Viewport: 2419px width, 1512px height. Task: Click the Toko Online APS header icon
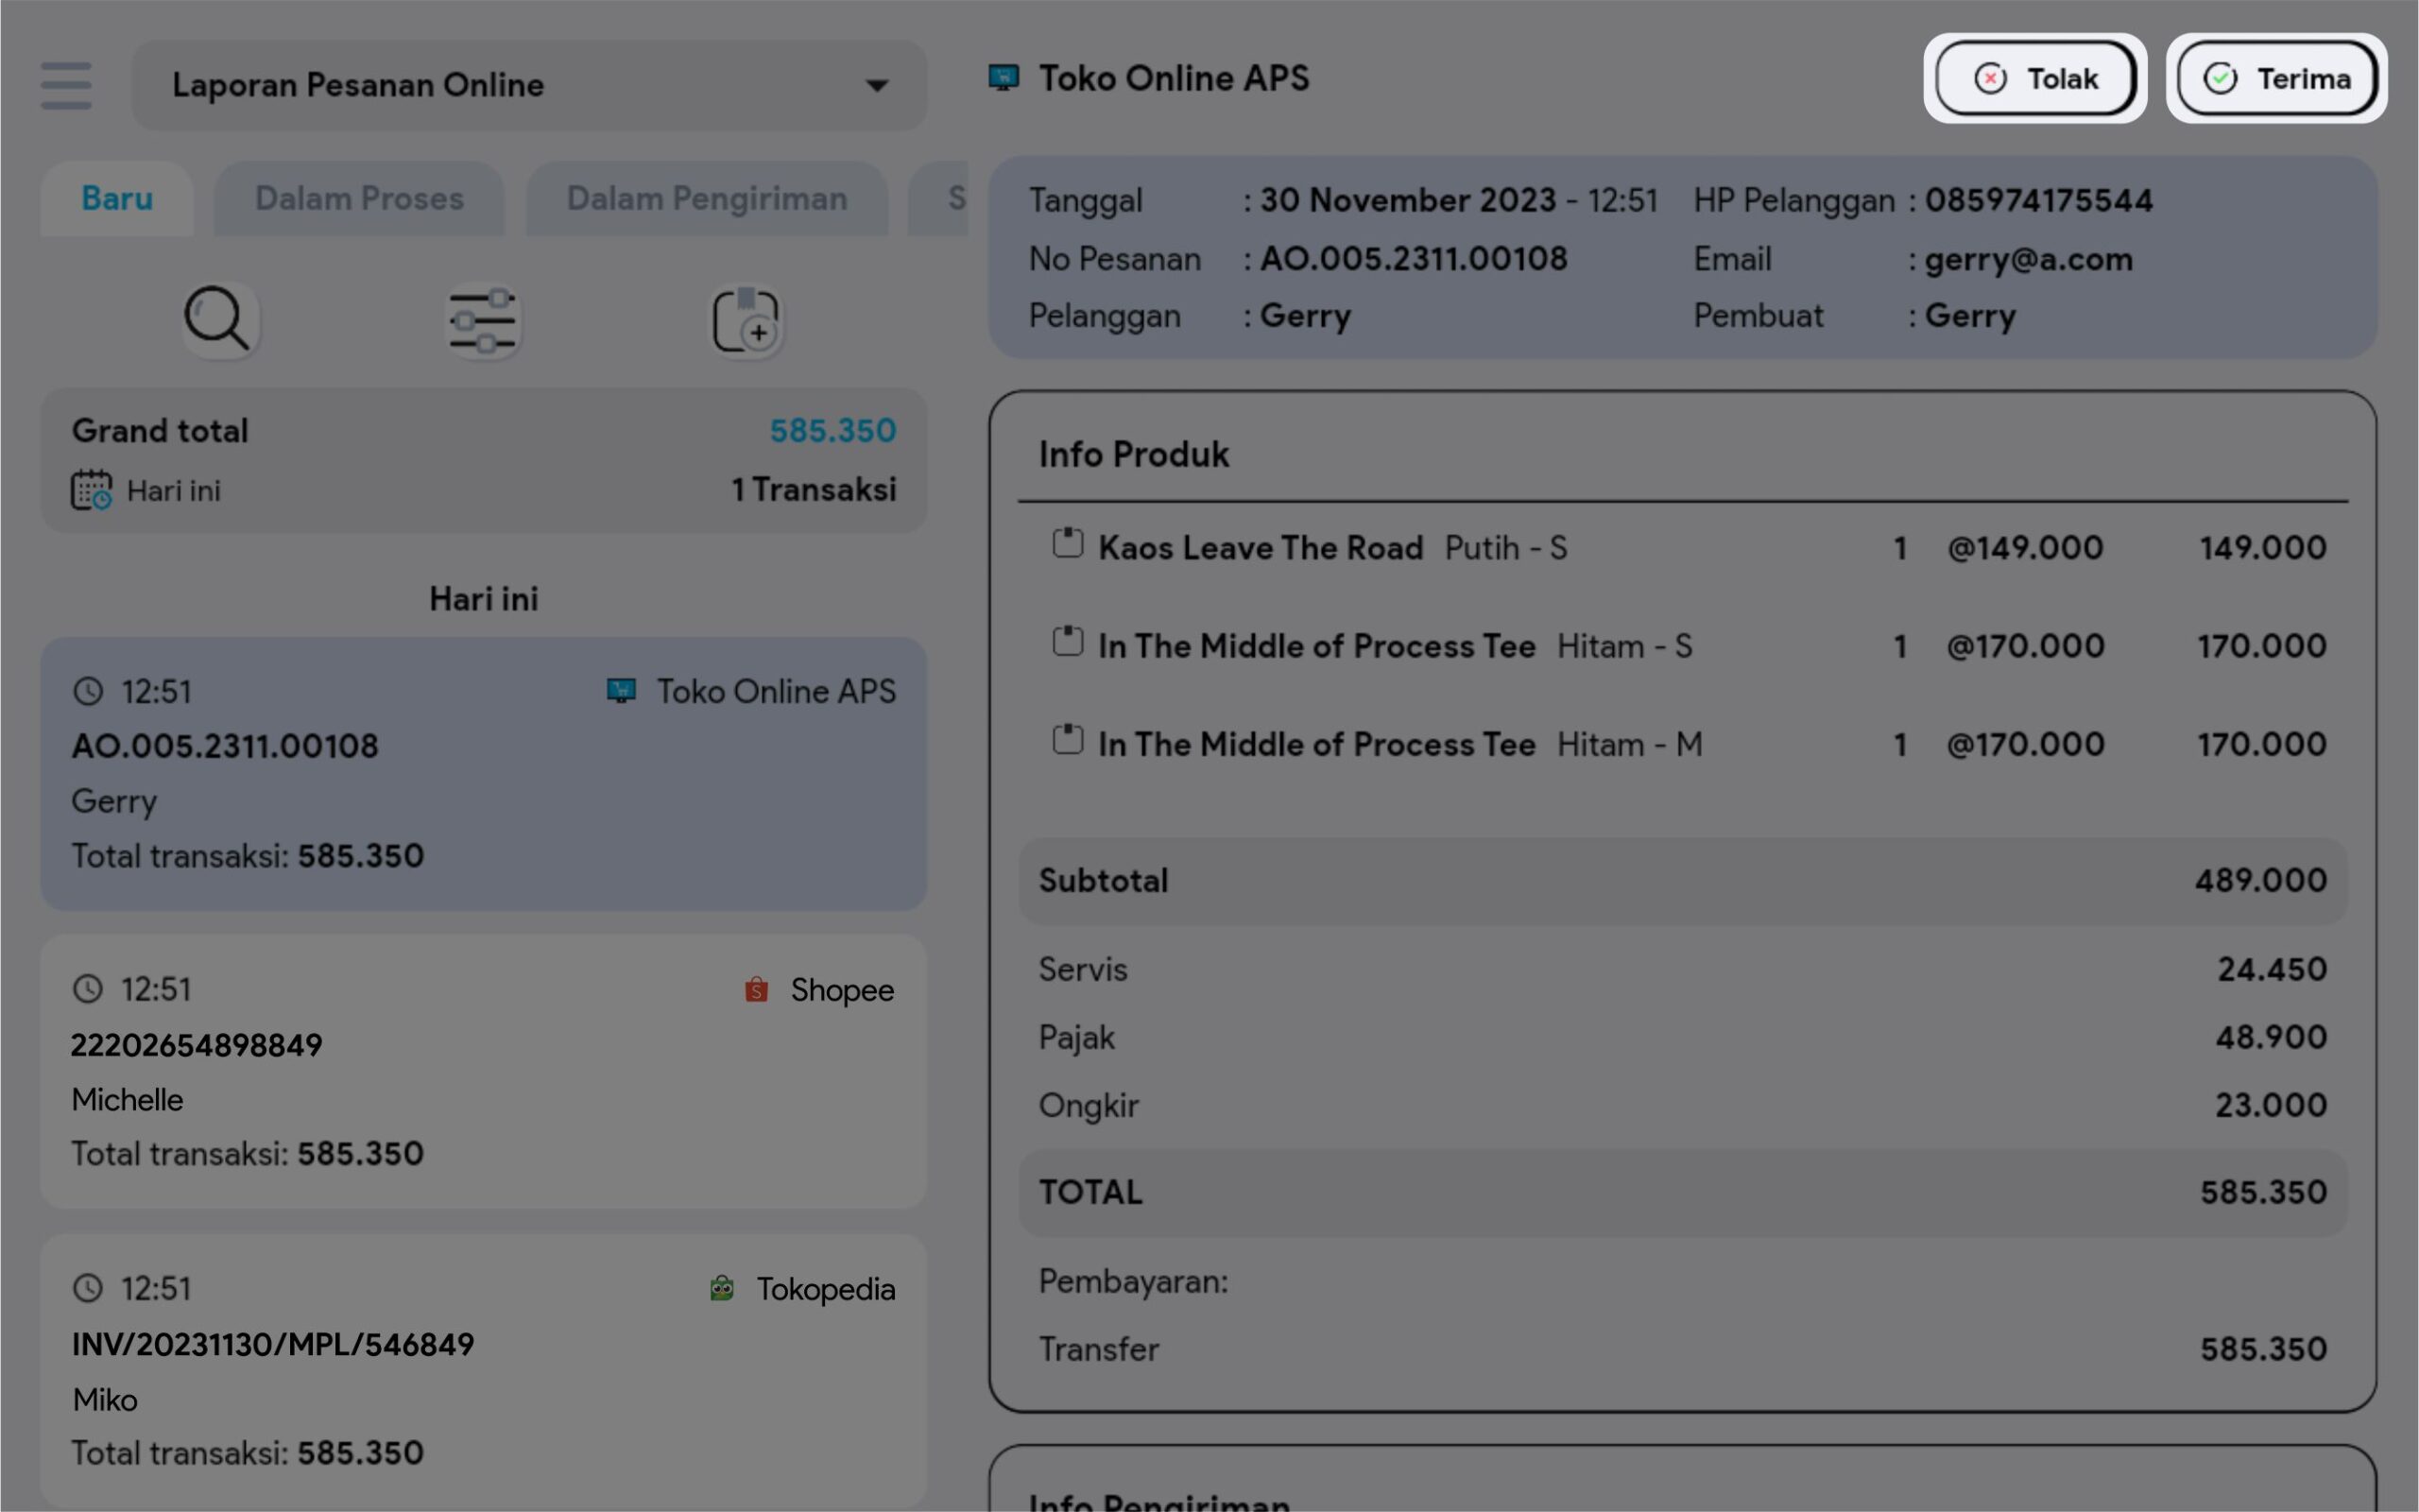point(1004,78)
